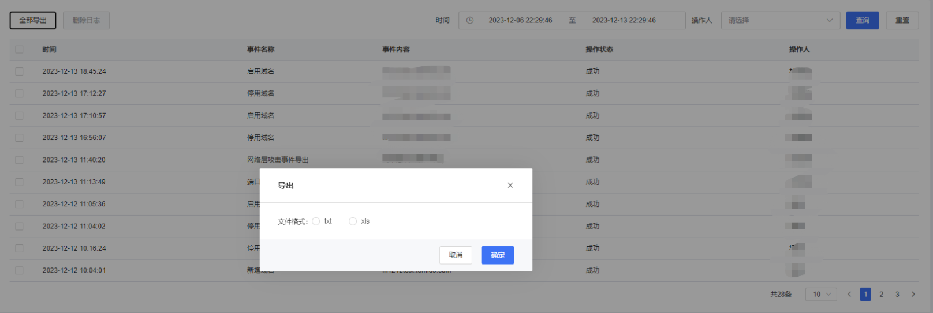Go to page 1 in pagination
This screenshot has height=313, width=933.
point(865,294)
